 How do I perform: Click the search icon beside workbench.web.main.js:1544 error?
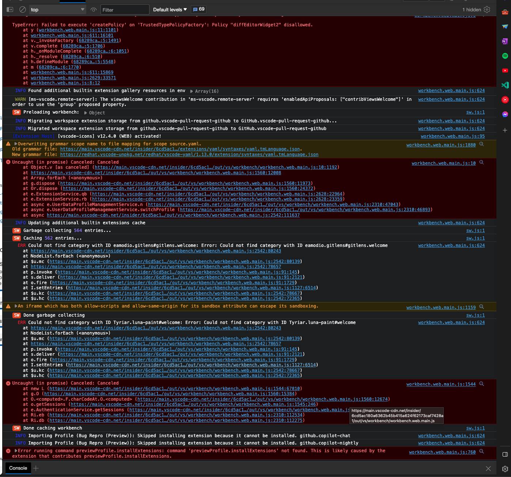(x=481, y=384)
